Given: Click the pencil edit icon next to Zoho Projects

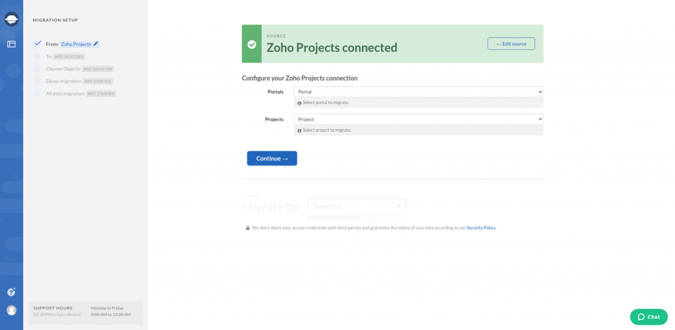Looking at the screenshot, I should 96,44.
